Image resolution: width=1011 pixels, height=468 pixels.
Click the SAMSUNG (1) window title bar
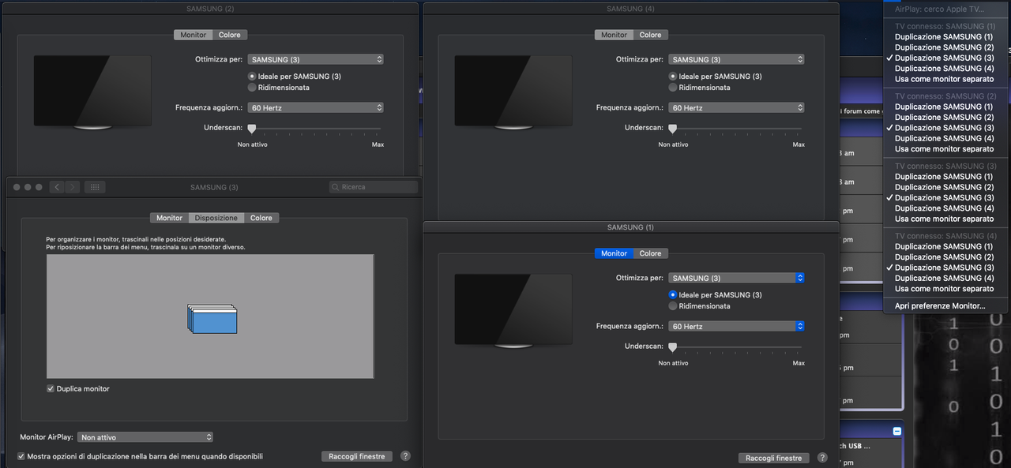[630, 227]
